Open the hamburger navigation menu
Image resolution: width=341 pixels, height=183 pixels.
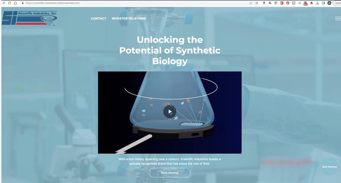(338, 19)
